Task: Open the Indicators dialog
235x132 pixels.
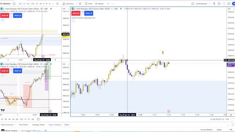Action: coord(68,4)
